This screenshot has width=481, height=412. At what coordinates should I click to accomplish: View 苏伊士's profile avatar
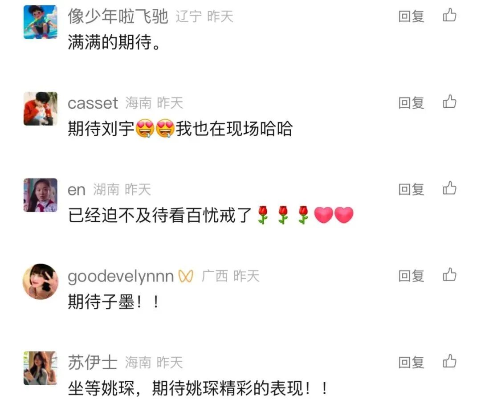click(x=41, y=368)
